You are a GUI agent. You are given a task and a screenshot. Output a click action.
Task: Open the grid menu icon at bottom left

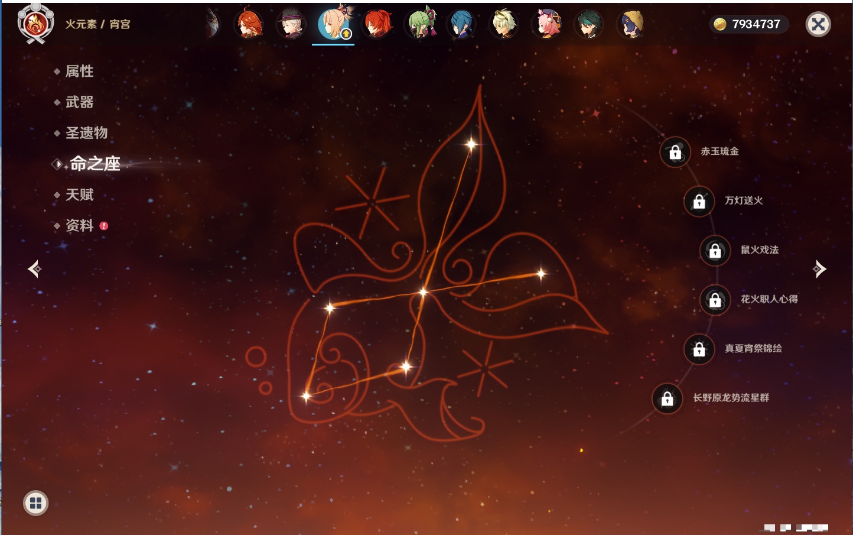35,503
